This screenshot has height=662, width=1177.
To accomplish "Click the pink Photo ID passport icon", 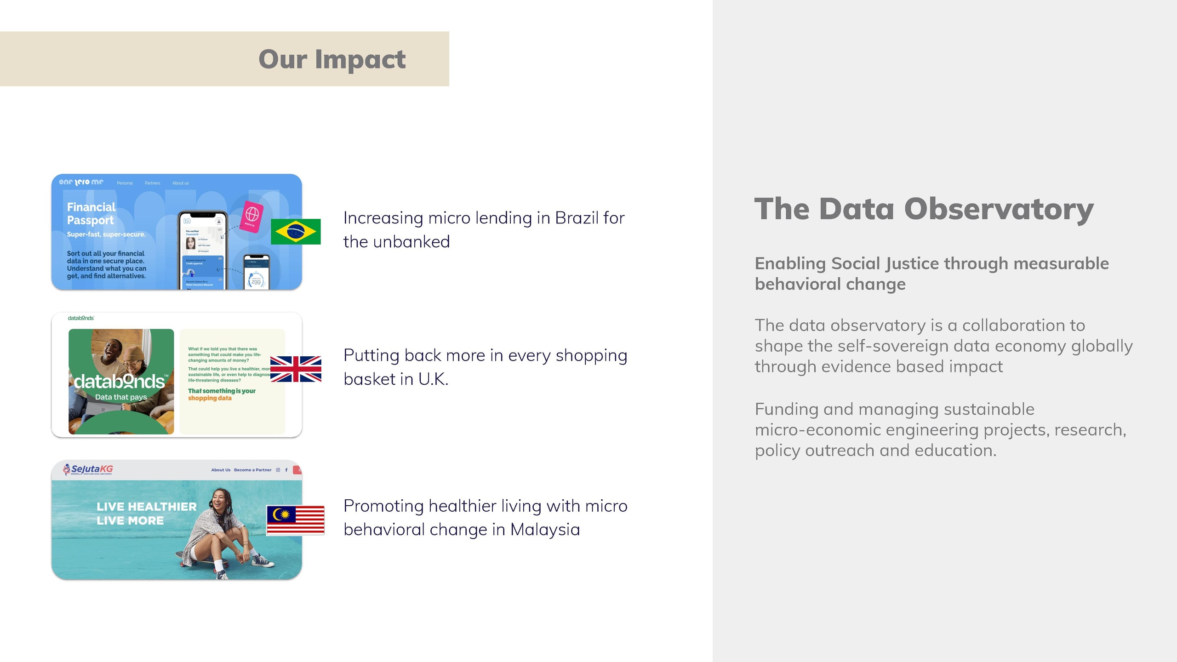I will click(x=252, y=216).
